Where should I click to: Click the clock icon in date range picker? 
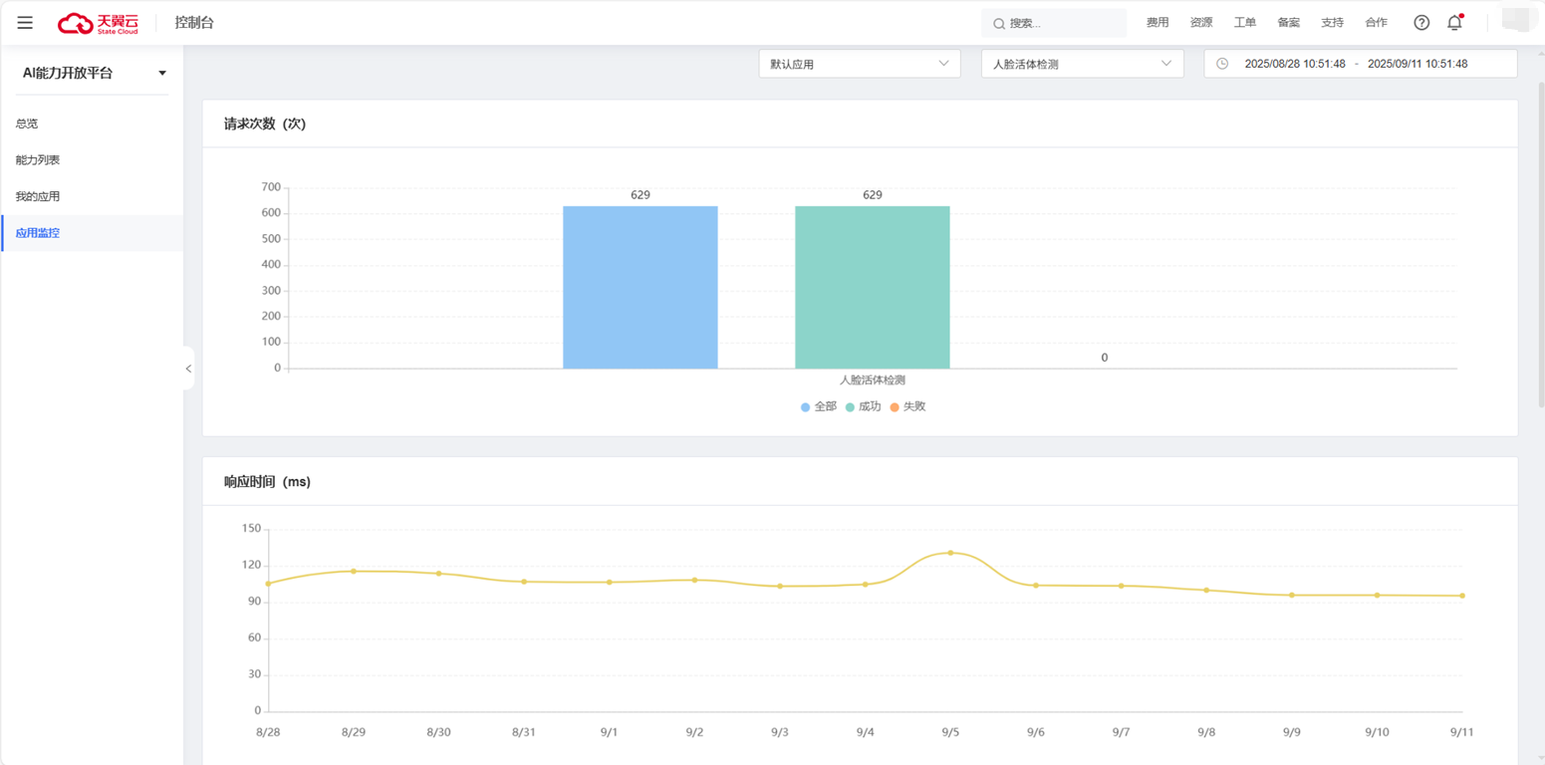click(x=1222, y=64)
